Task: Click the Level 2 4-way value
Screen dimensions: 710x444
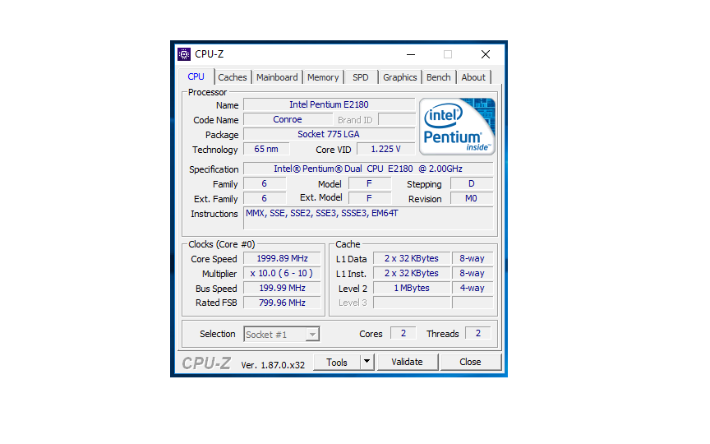Action: [473, 288]
